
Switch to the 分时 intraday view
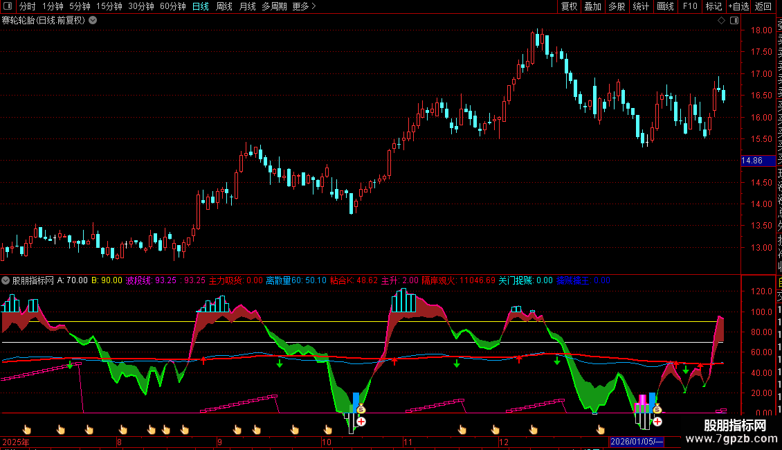28,6
